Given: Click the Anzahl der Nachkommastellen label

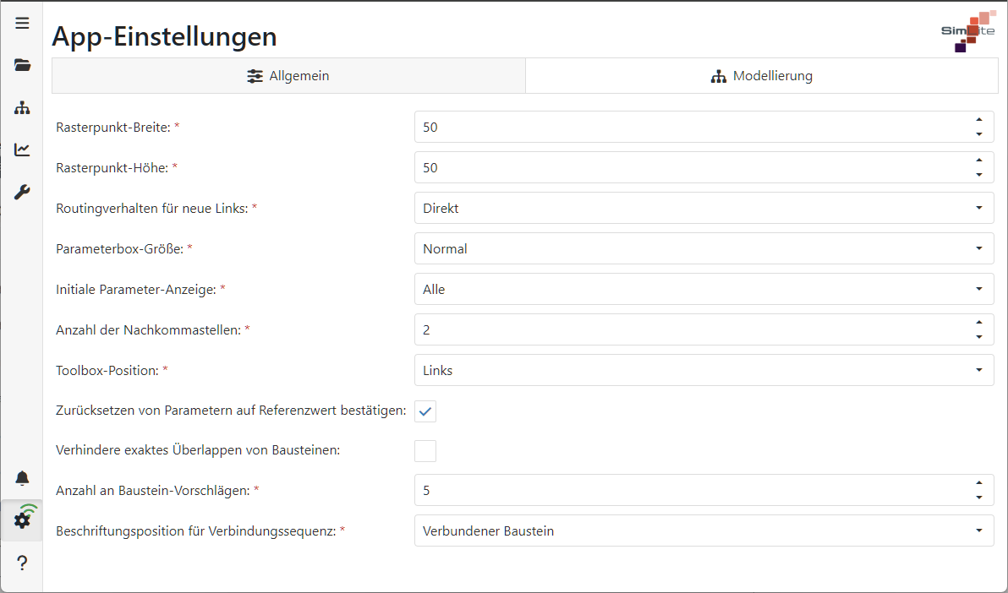Looking at the screenshot, I should 149,329.
